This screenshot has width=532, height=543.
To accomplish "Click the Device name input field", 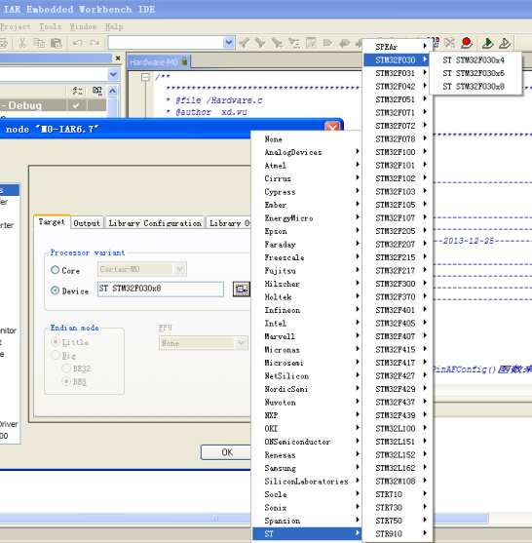I will (x=161, y=289).
